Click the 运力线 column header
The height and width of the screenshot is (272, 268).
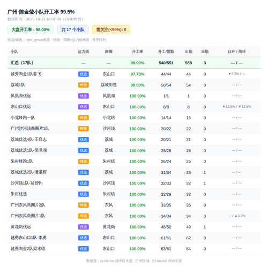pyautogui.click(x=84, y=52)
